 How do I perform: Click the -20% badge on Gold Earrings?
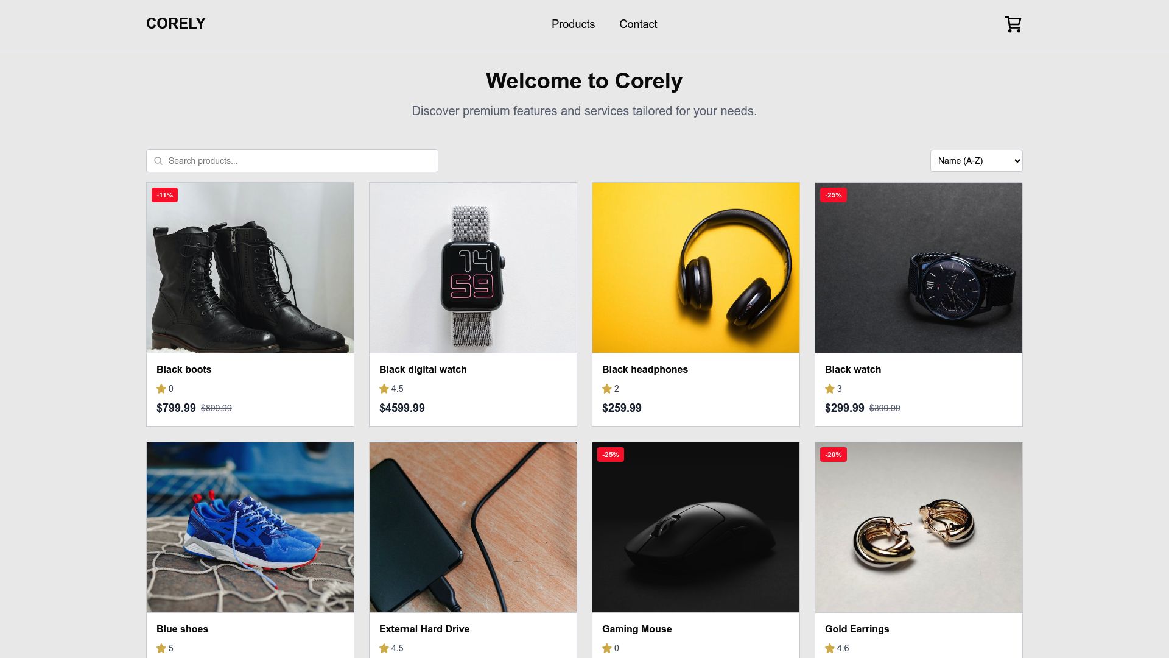point(834,455)
